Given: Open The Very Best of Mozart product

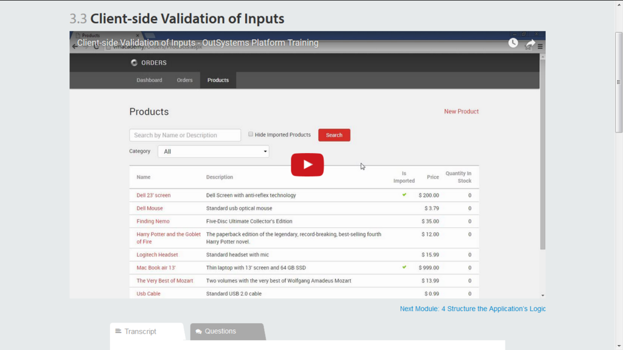Looking at the screenshot, I should click(165, 281).
